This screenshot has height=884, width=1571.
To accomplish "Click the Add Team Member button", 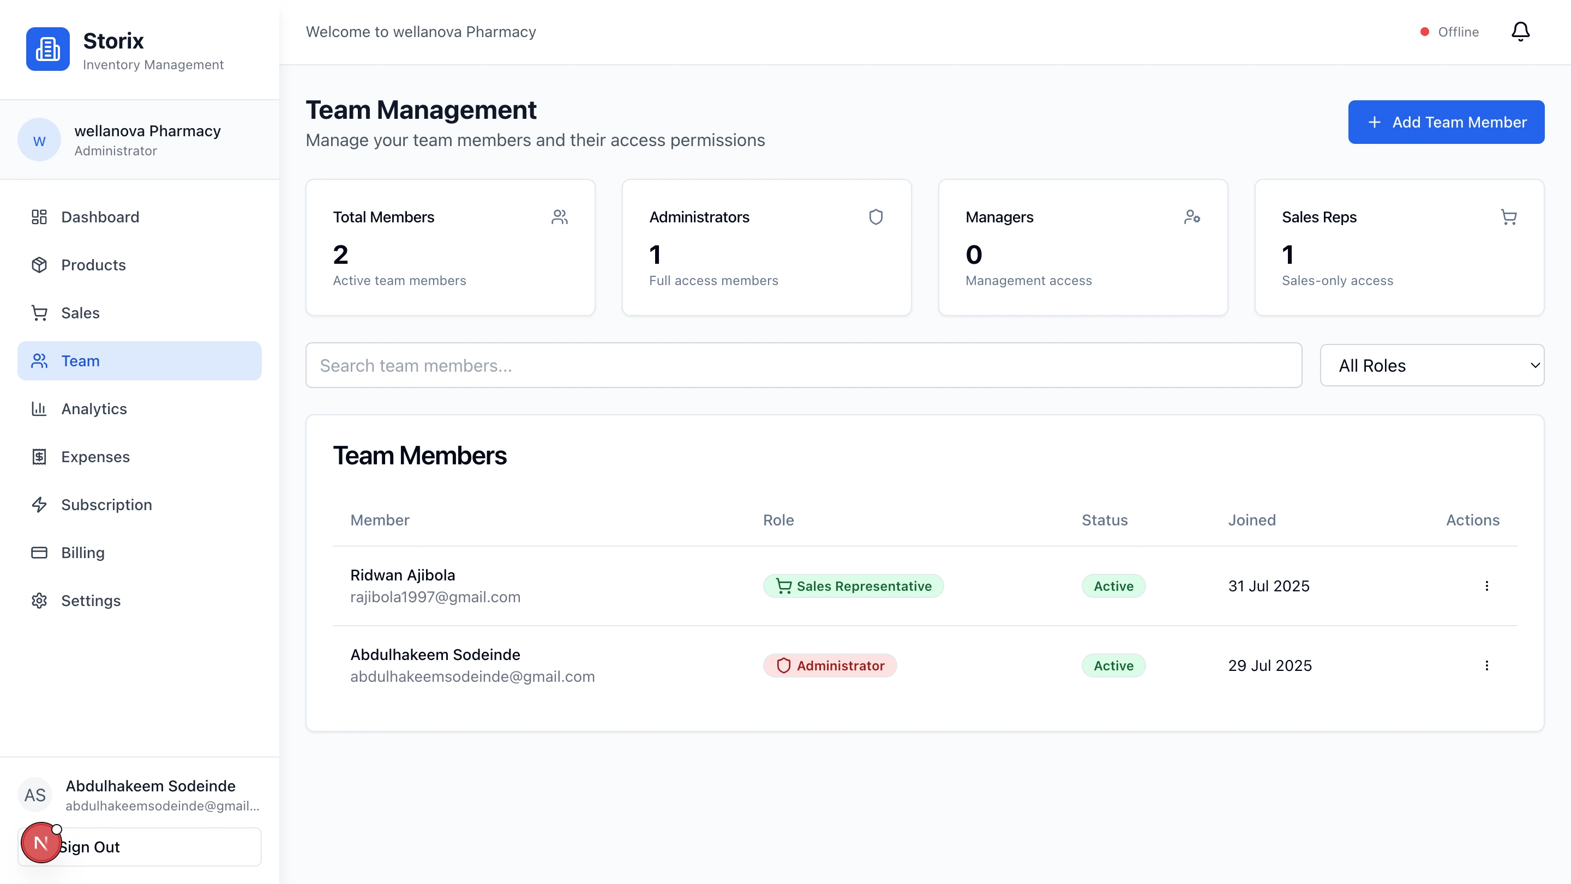I will [x=1446, y=122].
